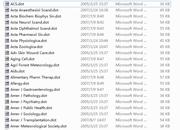Select file name Amer J Public Health.dot
The height and width of the screenshot is (130, 180).
[x=31, y=108]
